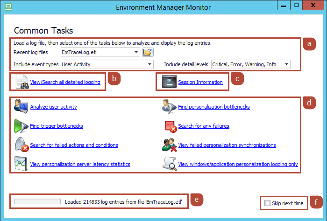327x221 pixels.
Task: Open View/Search all detailed logging link
Action: point(65,83)
